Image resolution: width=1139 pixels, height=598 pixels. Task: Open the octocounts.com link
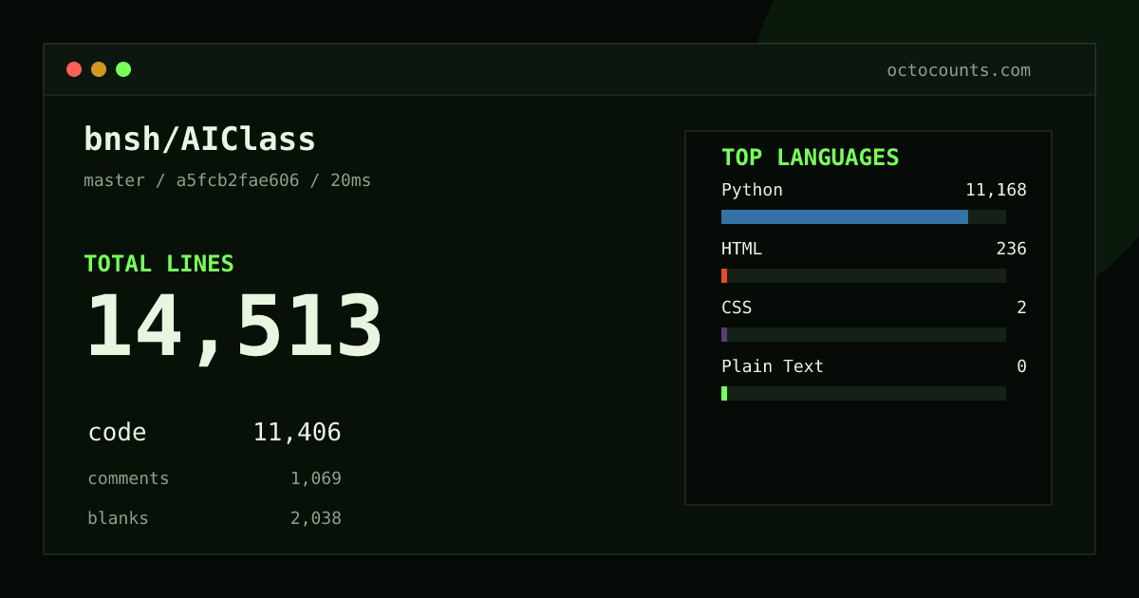coord(959,70)
